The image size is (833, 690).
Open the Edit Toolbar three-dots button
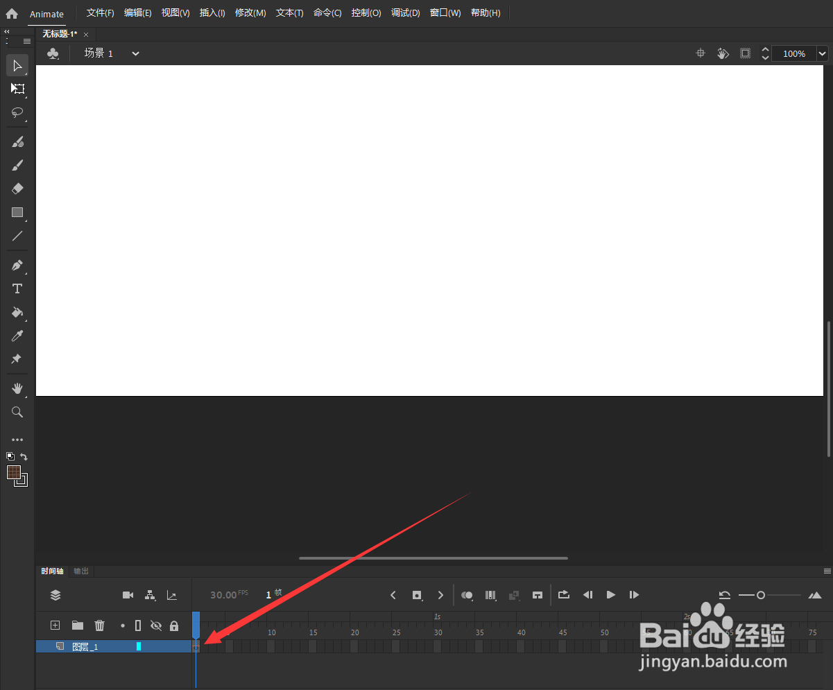coord(17,440)
